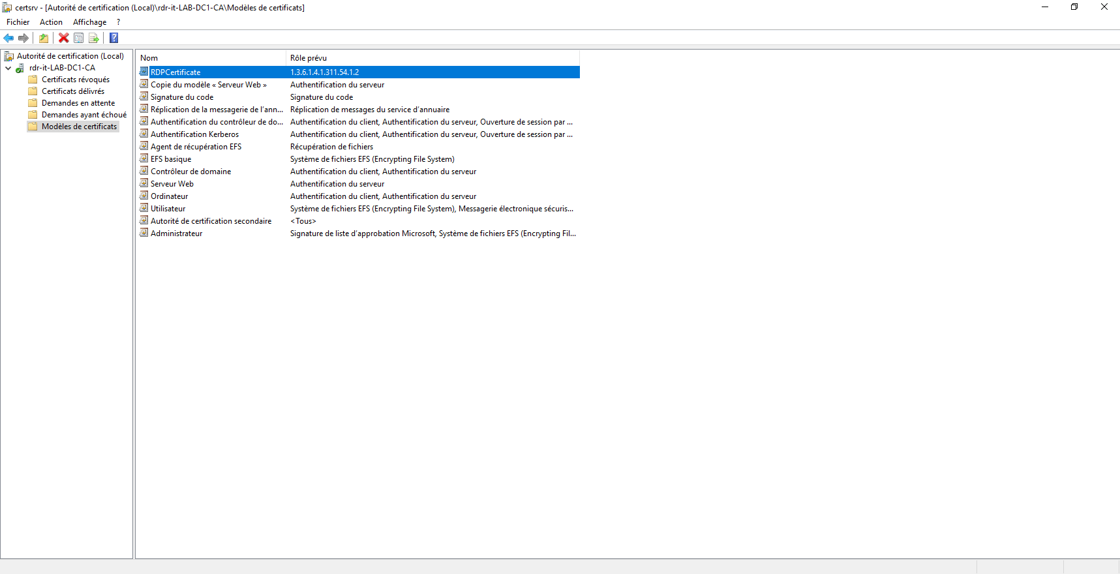Delete selection using red X icon
Screen dimensions: 1120x574
(x=63, y=38)
